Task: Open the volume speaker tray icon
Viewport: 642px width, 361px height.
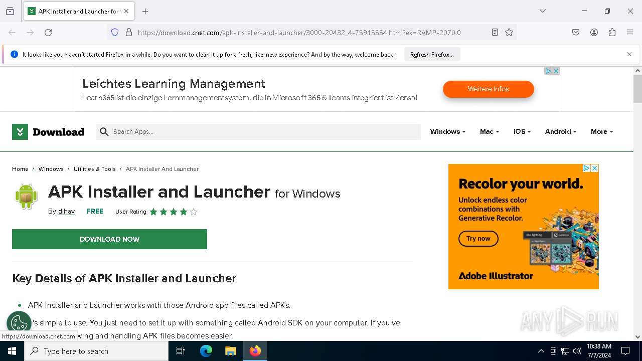Action: point(577,351)
